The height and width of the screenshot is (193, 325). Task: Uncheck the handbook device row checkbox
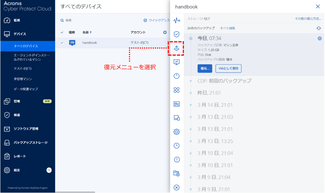[x=62, y=43]
